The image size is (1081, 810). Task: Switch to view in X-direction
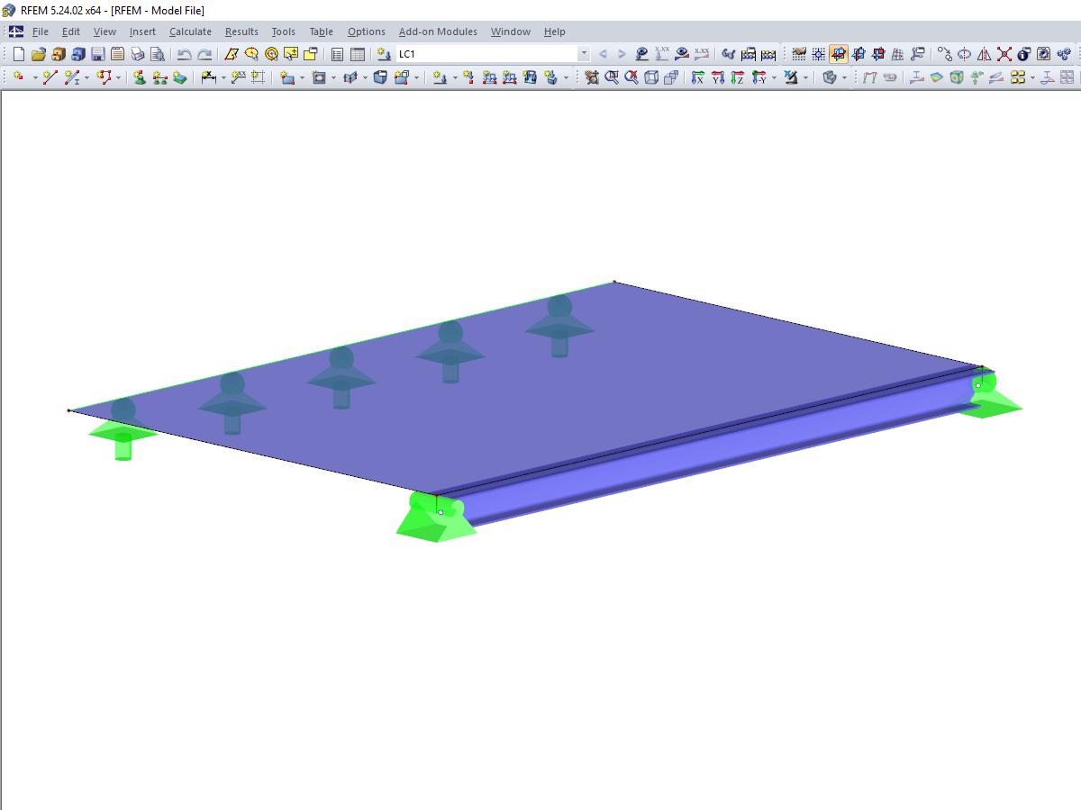(697, 77)
